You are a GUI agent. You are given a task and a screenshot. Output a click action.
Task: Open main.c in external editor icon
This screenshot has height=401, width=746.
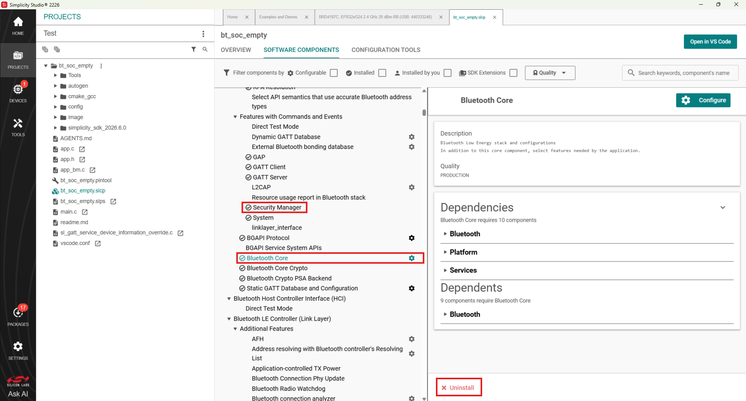[85, 212]
